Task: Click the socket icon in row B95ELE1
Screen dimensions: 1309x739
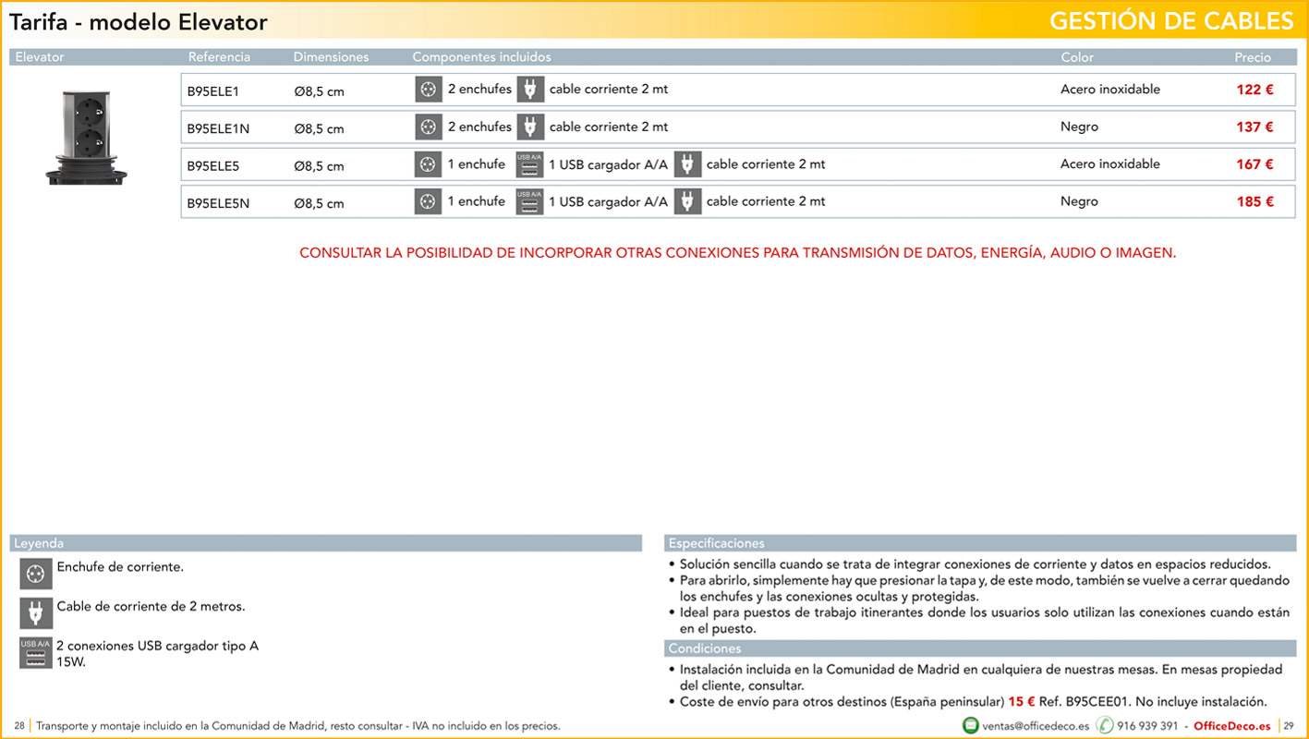Action: [428, 90]
